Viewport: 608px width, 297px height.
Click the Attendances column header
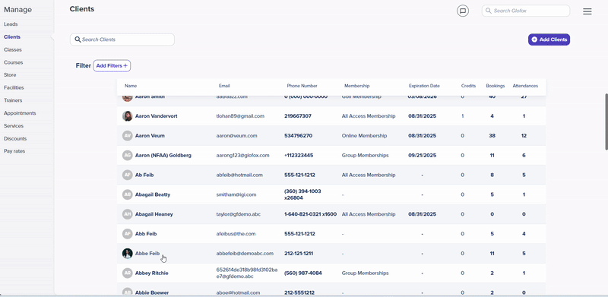[x=525, y=86]
